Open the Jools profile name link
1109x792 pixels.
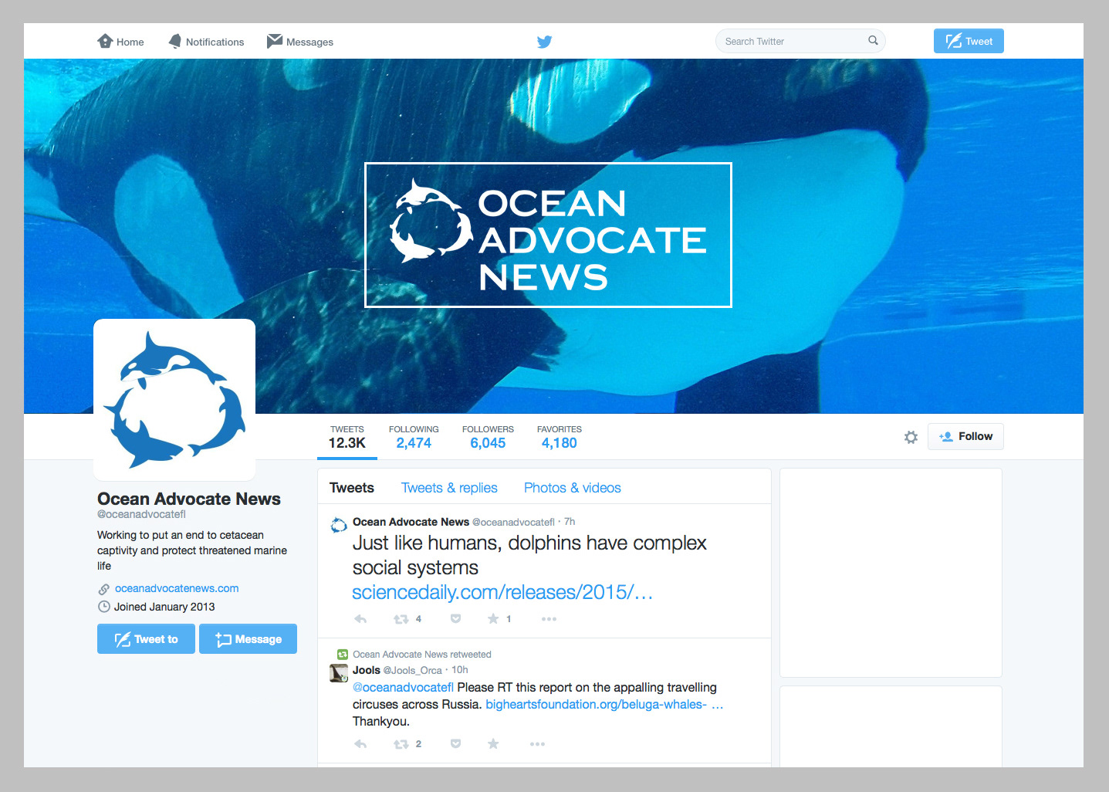coord(367,670)
